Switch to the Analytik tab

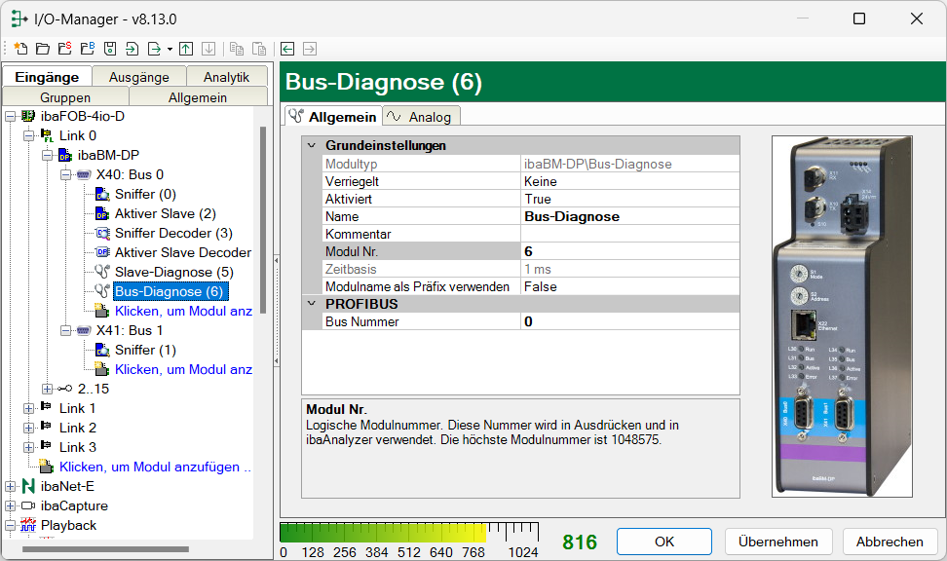pos(226,77)
